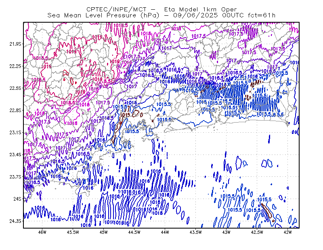Click the 22.8S latitude axis label

15,110
